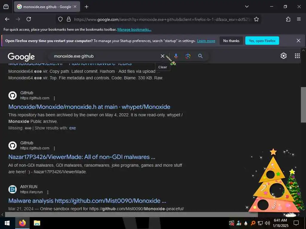Bookmark this page with the star icon
This screenshot has height=229, width=306.
[256, 19]
